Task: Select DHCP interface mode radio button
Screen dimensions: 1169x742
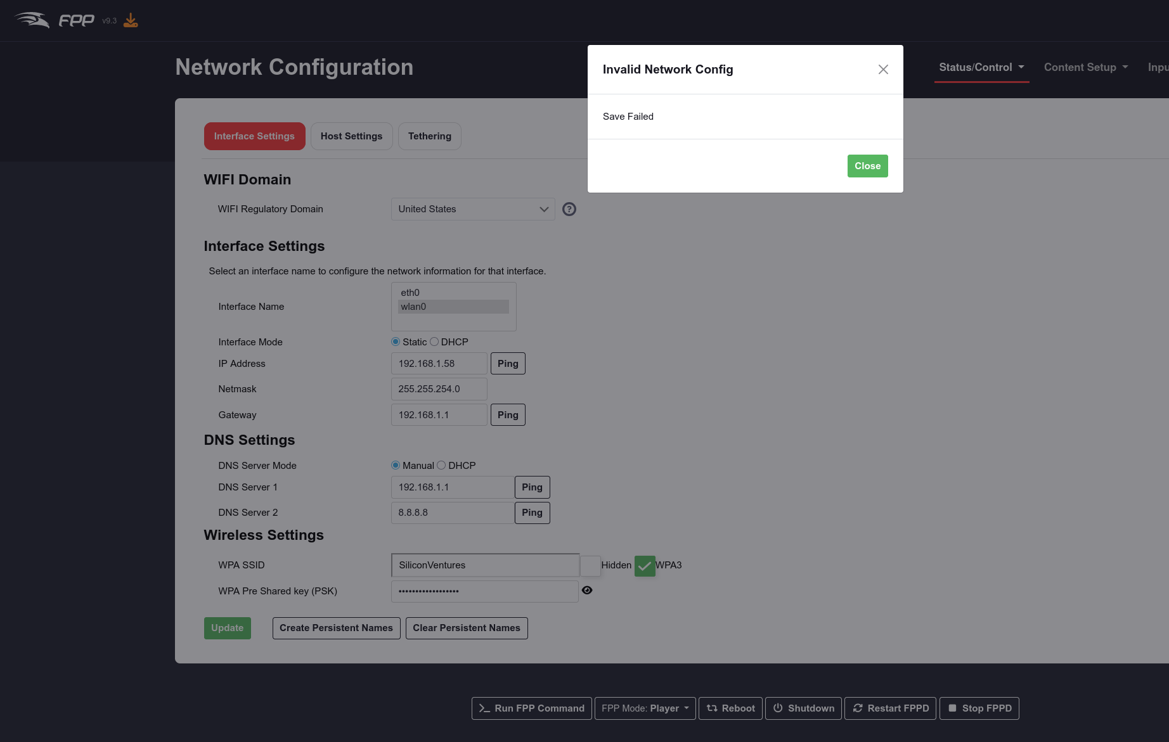Action: point(434,342)
